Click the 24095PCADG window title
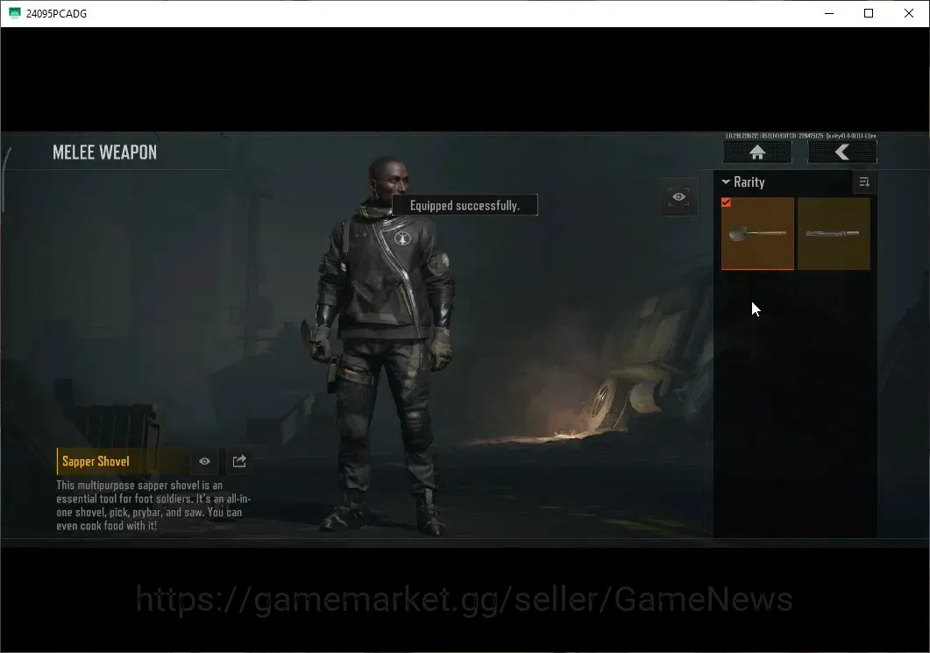The width and height of the screenshot is (930, 653). pos(56,14)
